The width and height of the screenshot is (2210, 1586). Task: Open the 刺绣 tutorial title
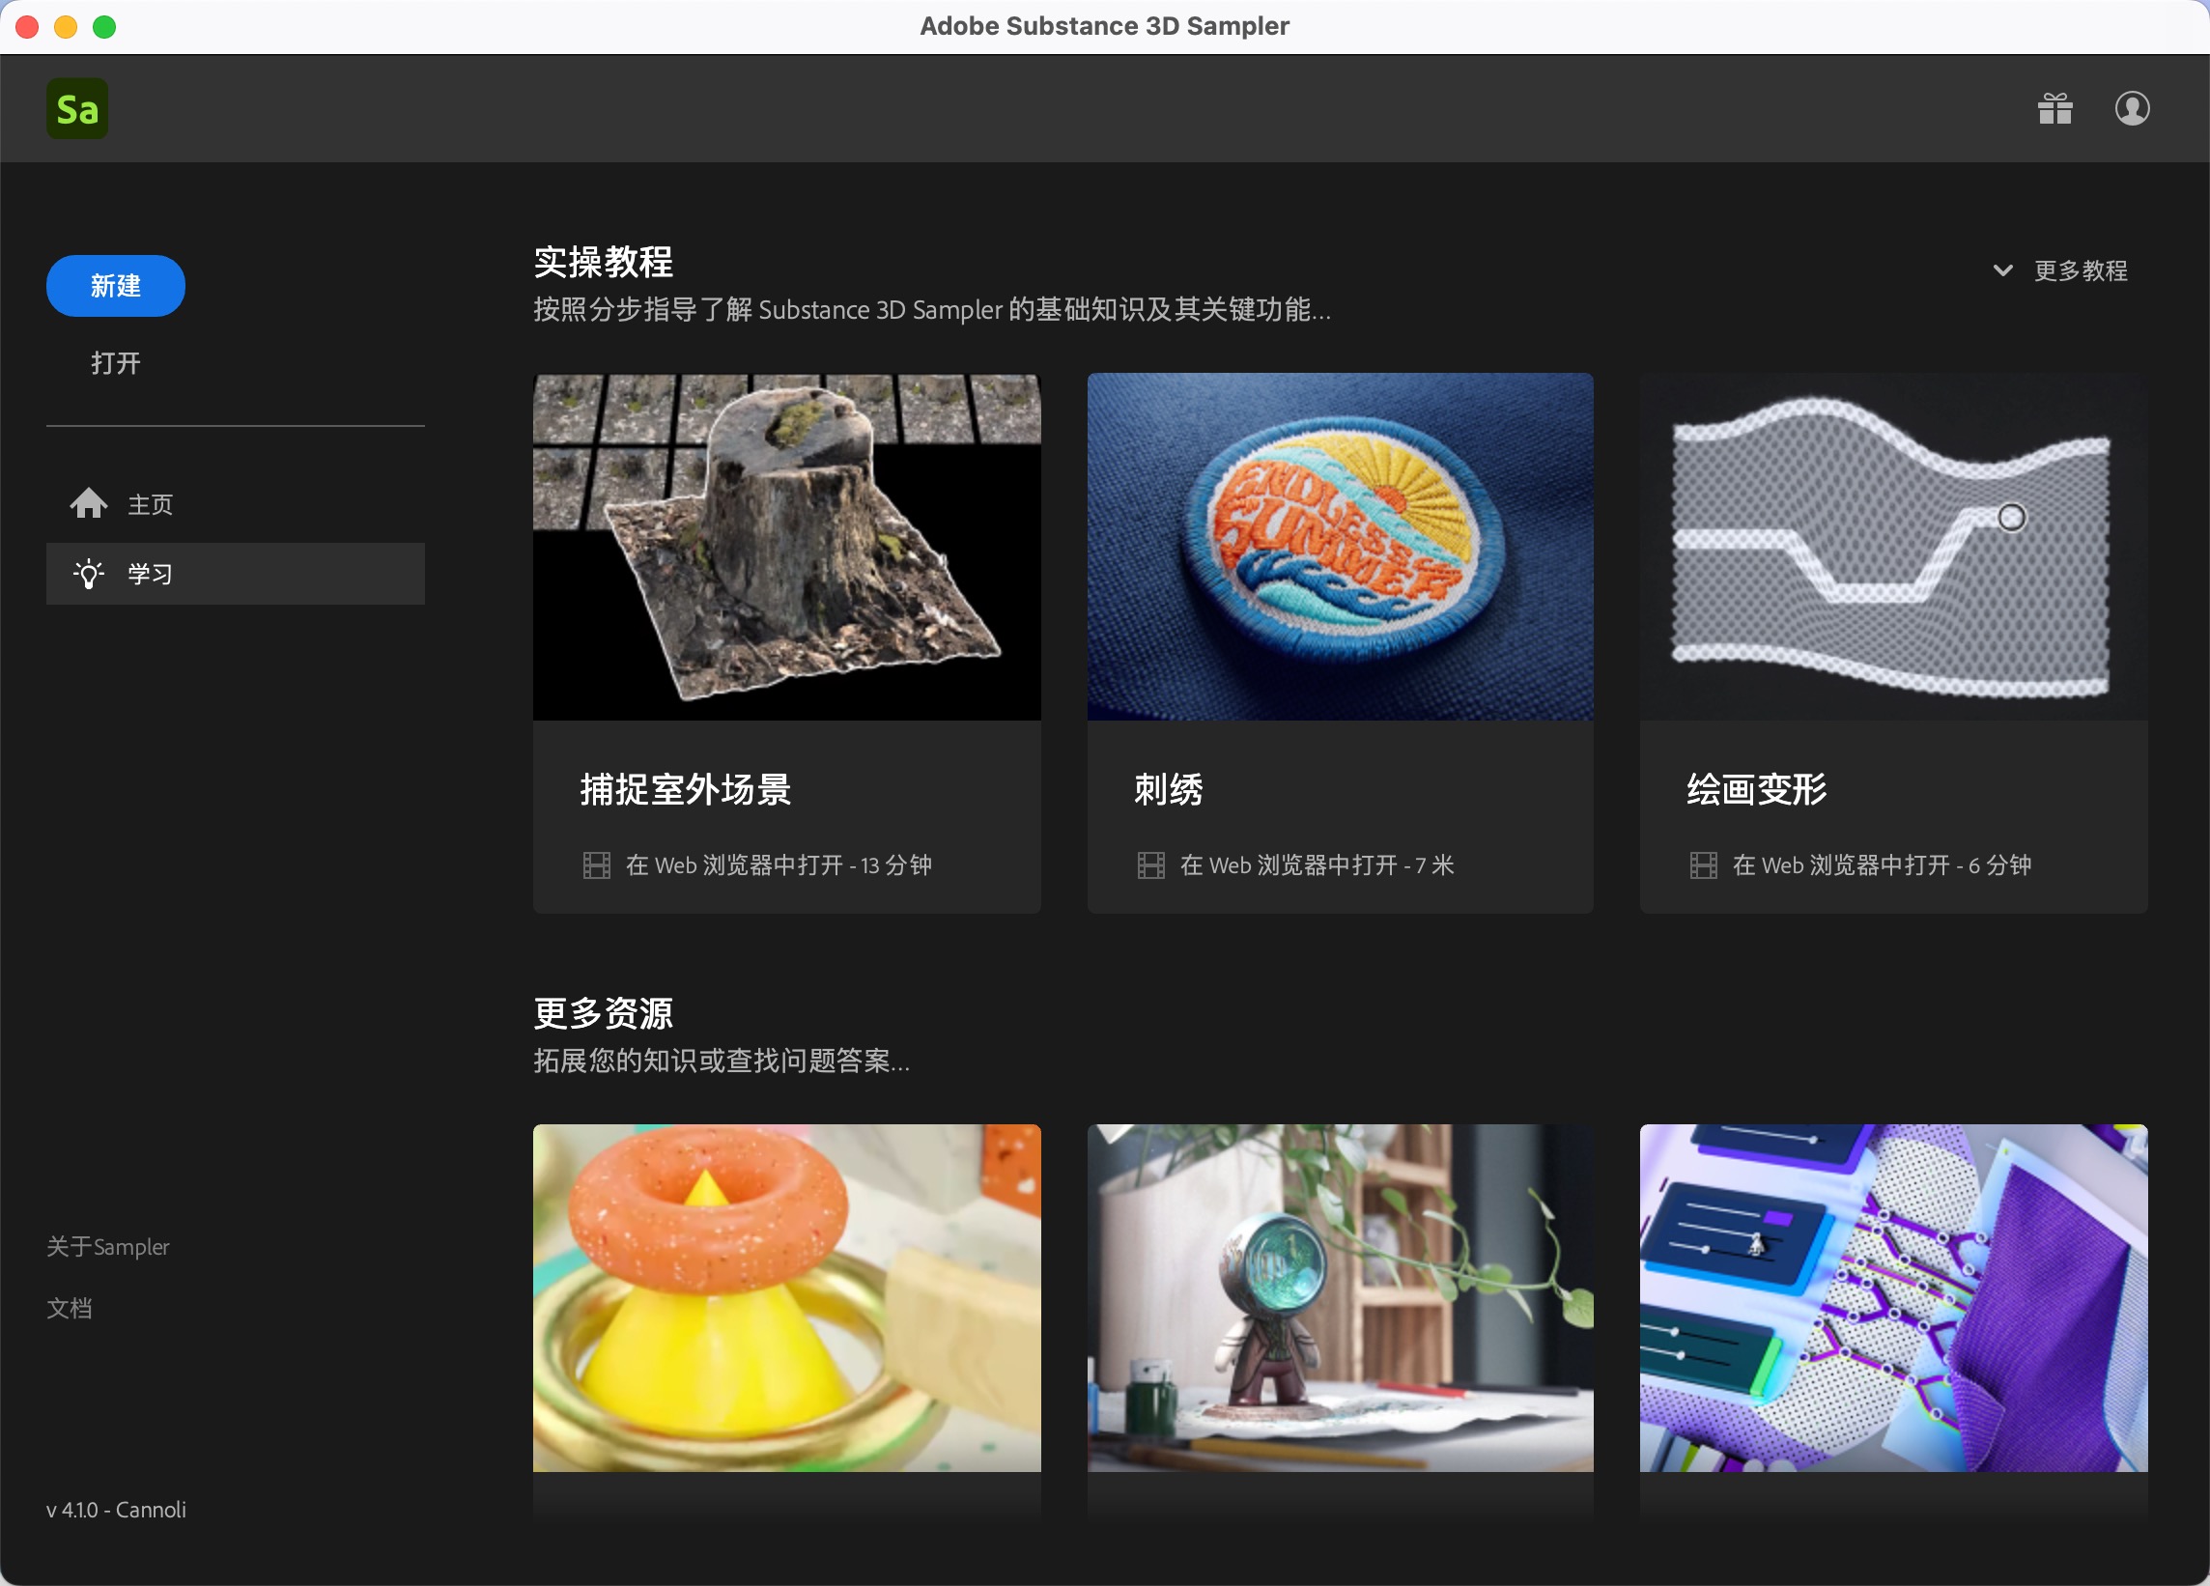pyautogui.click(x=1168, y=789)
